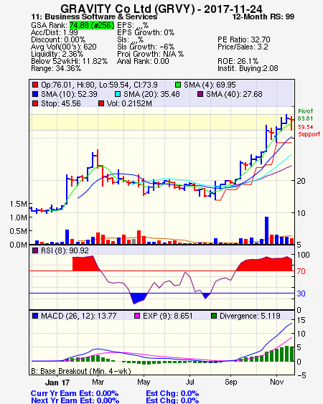Click the ROE: 26.1% text
This screenshot has width=323, height=404.
click(238, 61)
